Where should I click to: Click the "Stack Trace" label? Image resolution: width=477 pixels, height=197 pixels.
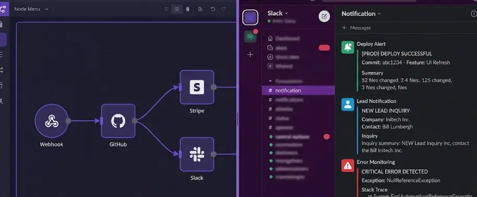point(375,189)
